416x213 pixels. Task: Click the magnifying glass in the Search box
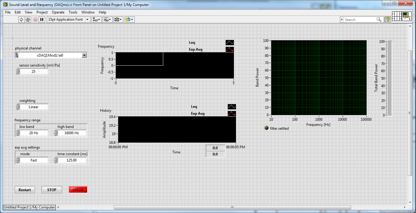379,19
